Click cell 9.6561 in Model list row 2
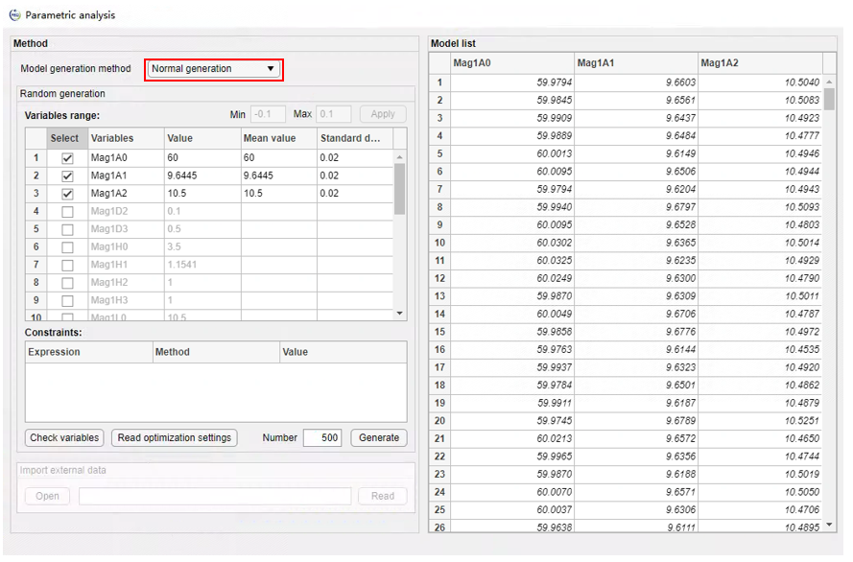This screenshot has width=853, height=562. point(636,100)
